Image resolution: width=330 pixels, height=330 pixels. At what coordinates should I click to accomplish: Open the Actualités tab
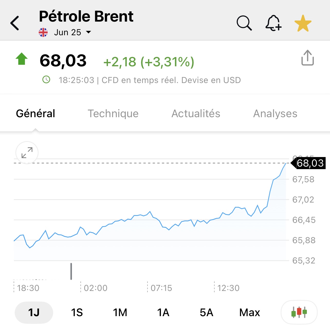click(196, 114)
